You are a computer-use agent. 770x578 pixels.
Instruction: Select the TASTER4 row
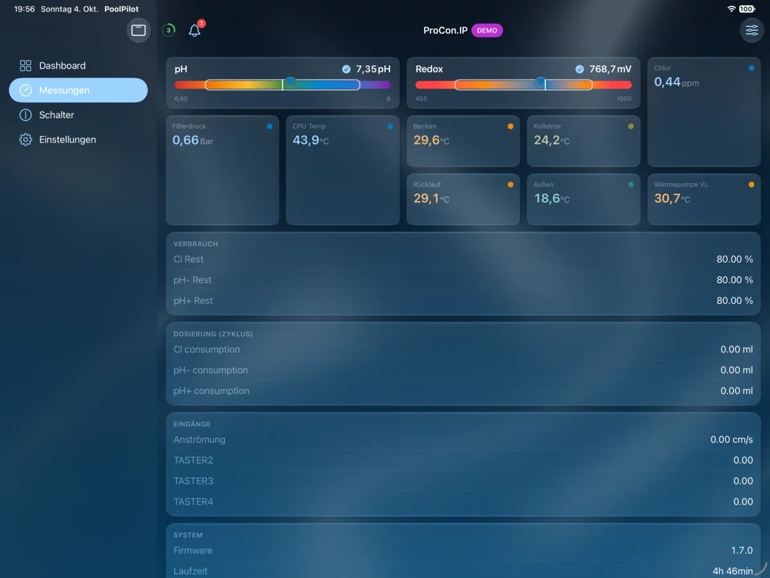click(x=463, y=502)
